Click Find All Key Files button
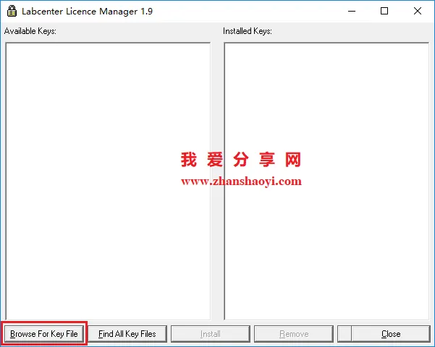The width and height of the screenshot is (435, 347). point(127,334)
